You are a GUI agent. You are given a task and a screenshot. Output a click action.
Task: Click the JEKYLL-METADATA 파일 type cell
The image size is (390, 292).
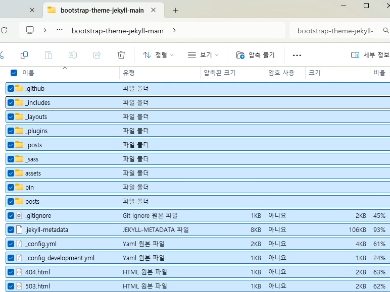coord(156,229)
